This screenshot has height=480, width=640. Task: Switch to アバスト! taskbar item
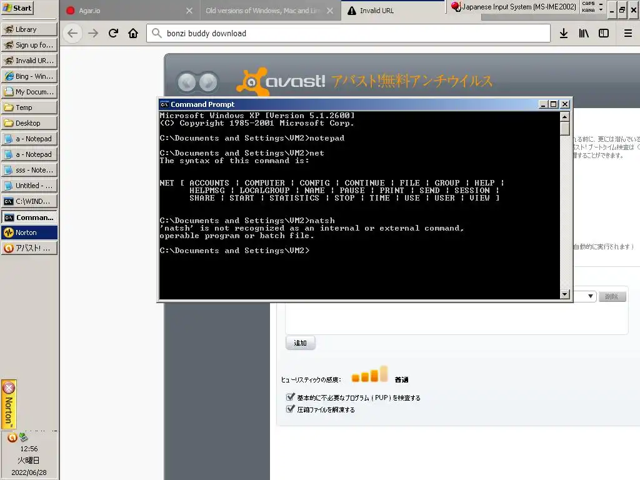click(x=29, y=248)
